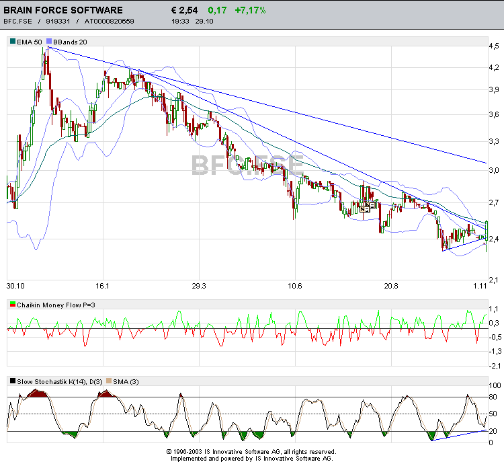Click the SMA (3) tan legend square
This screenshot has height=462, width=504.
(x=109, y=381)
